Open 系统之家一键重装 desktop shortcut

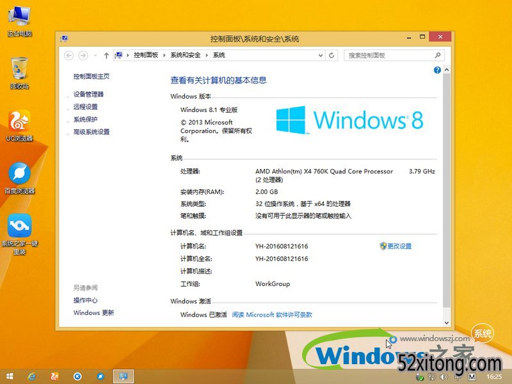[20, 234]
